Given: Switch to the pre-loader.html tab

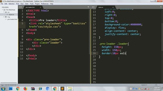Looking at the screenshot, I should 30,7.
